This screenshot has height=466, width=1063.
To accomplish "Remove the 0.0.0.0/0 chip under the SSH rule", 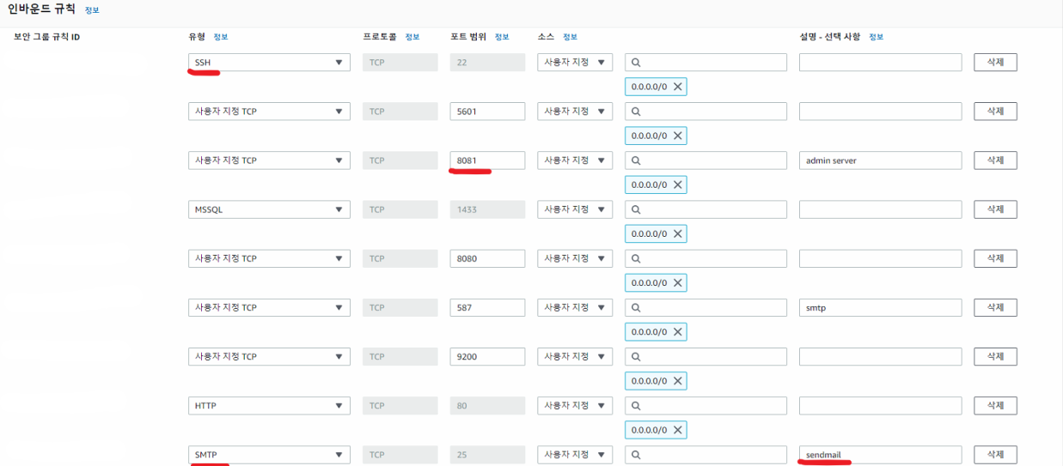I will tap(678, 87).
